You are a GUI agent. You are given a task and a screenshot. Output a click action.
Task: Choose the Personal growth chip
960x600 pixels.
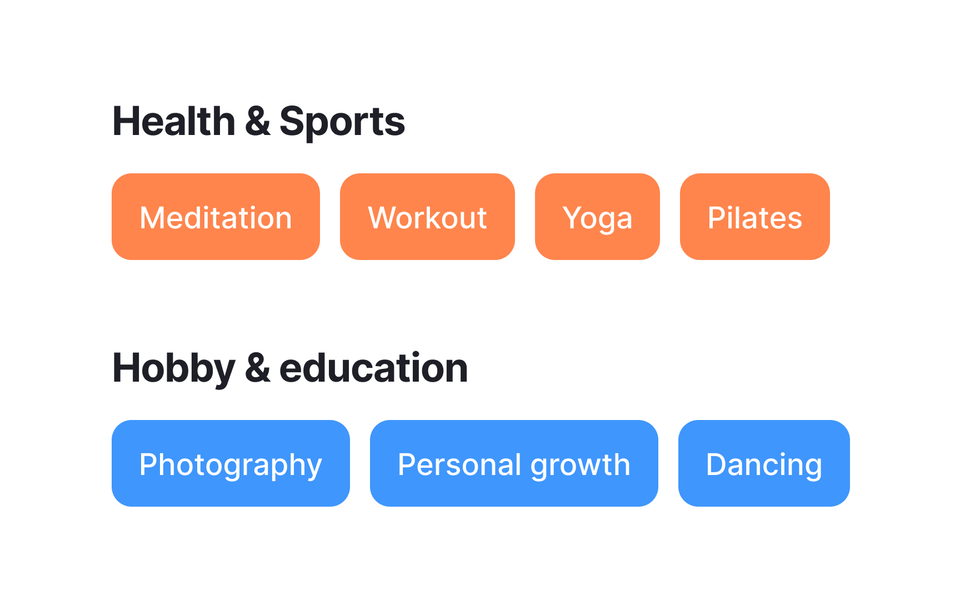(x=514, y=463)
